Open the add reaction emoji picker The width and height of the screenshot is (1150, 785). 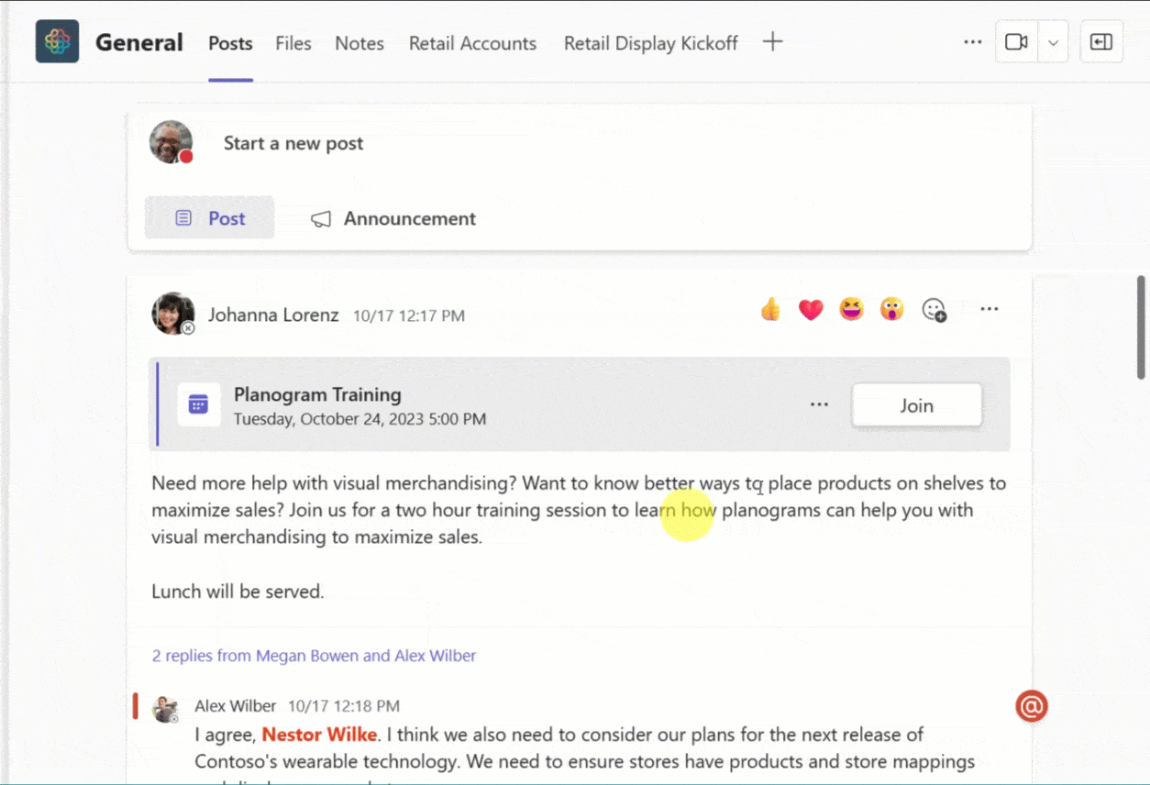coord(934,311)
